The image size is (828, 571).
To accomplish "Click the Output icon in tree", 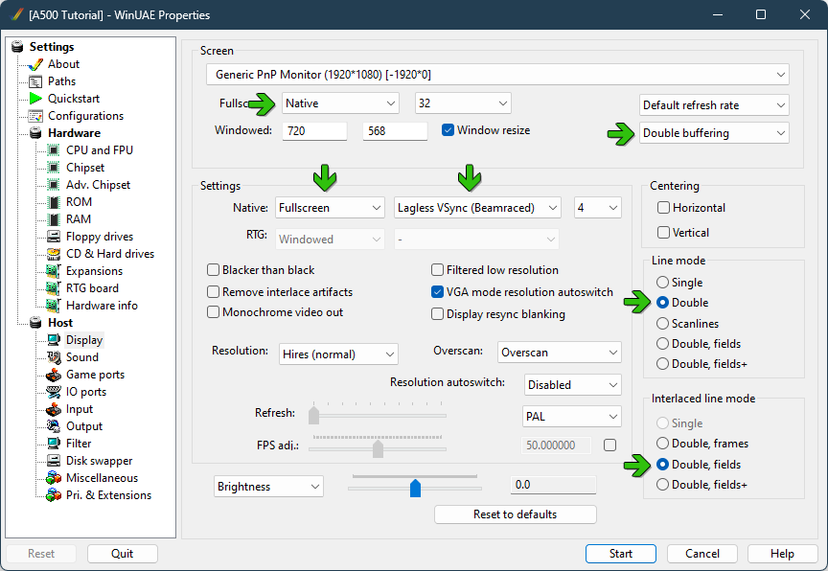I will pyautogui.click(x=54, y=426).
